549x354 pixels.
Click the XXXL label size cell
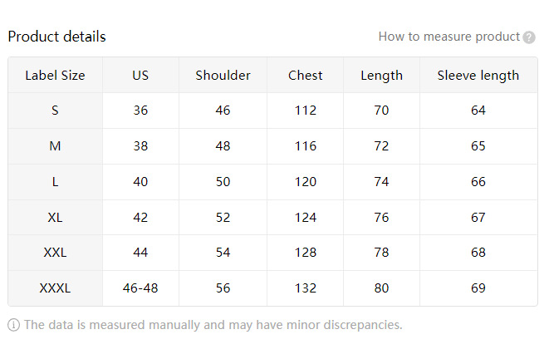click(55, 288)
